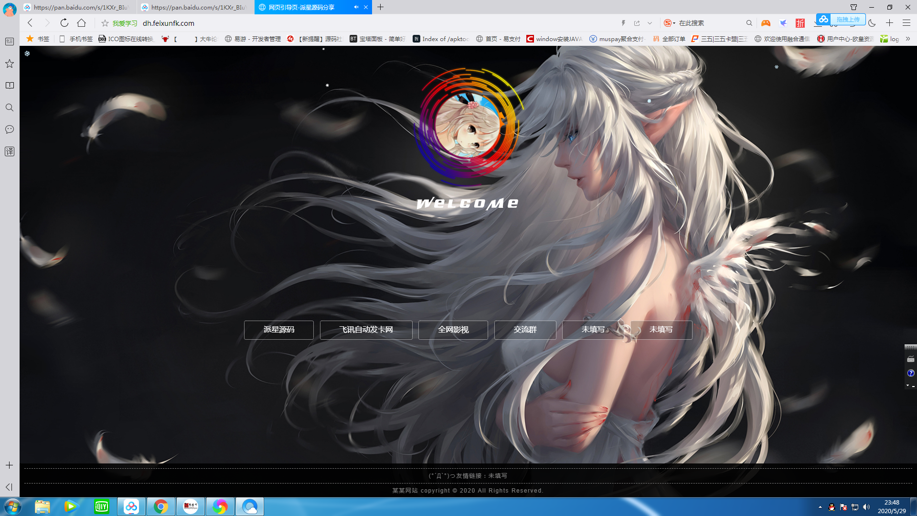Open the browser hamburger main menu
Viewport: 917px width, 516px height.
click(906, 23)
